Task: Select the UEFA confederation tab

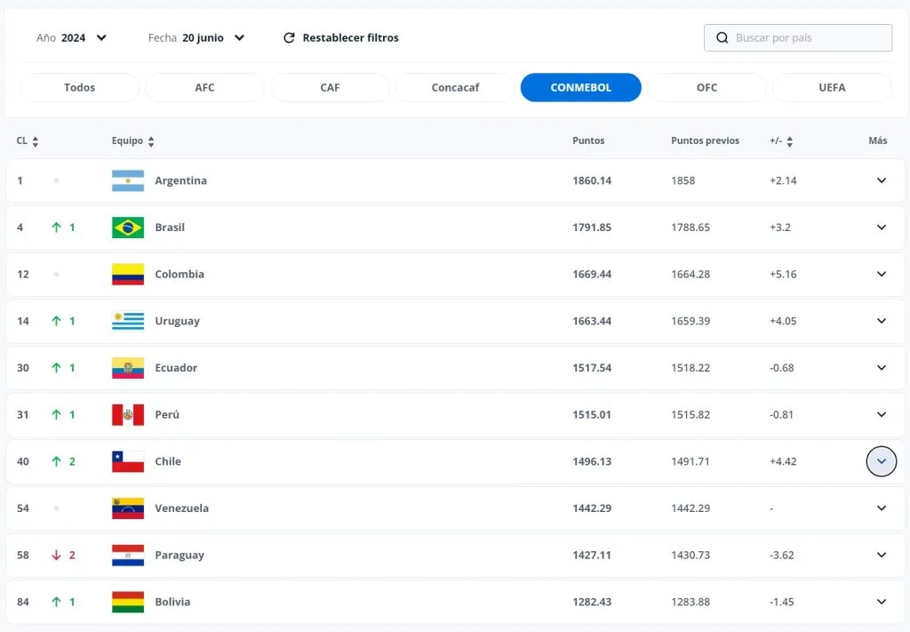Action: (x=832, y=88)
